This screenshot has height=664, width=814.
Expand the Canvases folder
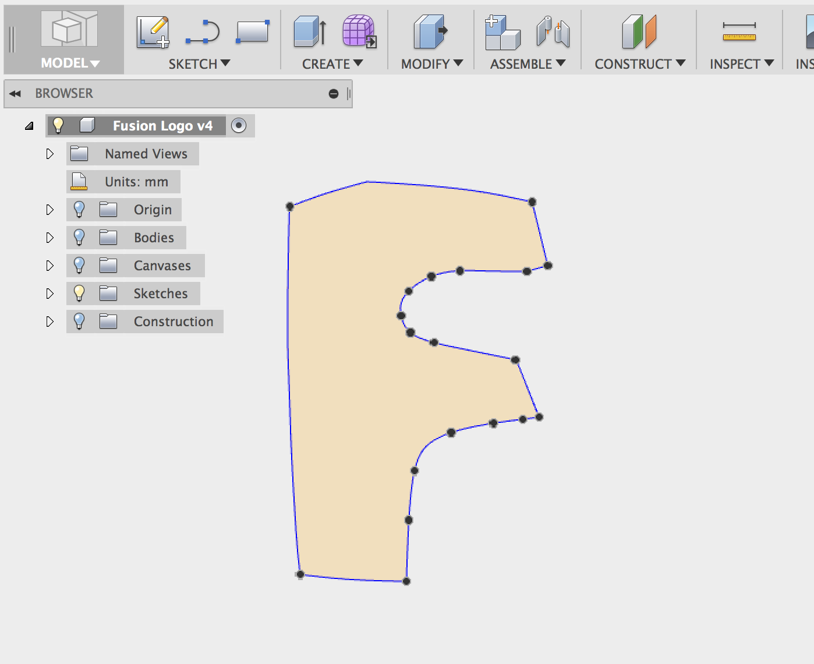click(x=49, y=266)
